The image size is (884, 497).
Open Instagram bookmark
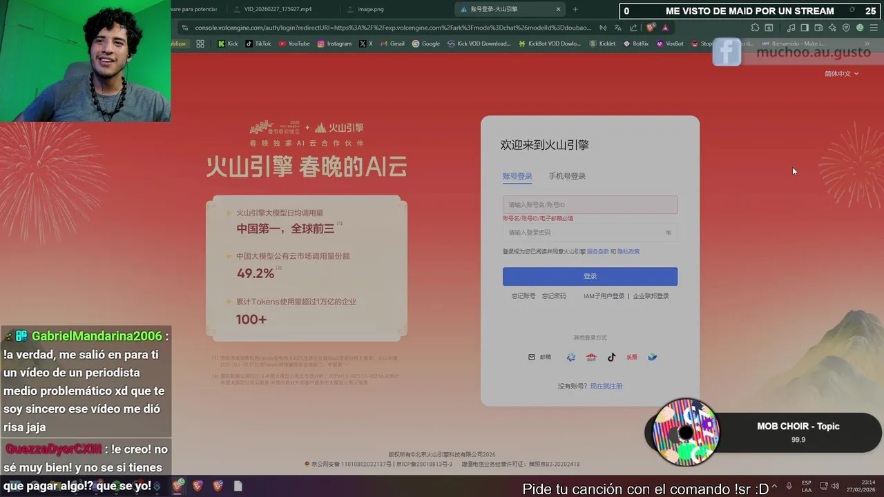tap(334, 43)
